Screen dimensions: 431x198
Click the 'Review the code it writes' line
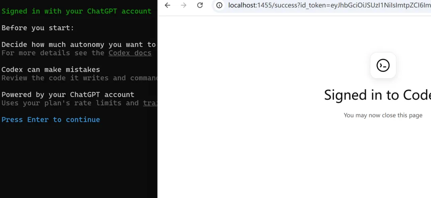click(79, 78)
